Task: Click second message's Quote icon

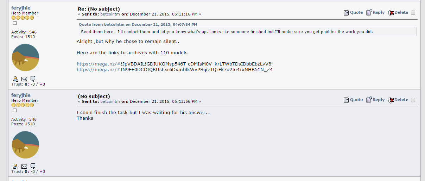Action: pyautogui.click(x=346, y=100)
